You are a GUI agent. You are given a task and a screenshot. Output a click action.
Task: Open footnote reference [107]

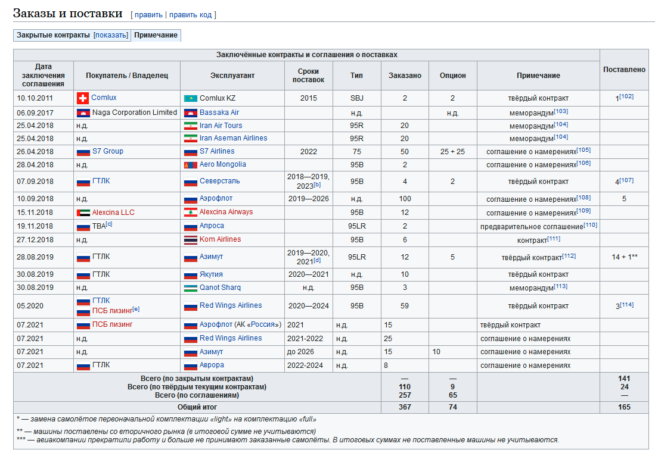tap(626, 180)
